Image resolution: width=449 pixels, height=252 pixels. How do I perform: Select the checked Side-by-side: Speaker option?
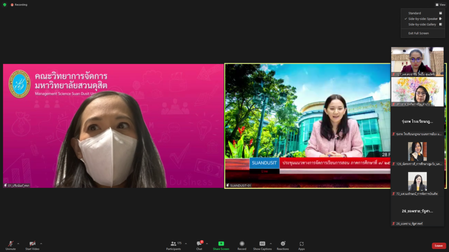[423, 19]
